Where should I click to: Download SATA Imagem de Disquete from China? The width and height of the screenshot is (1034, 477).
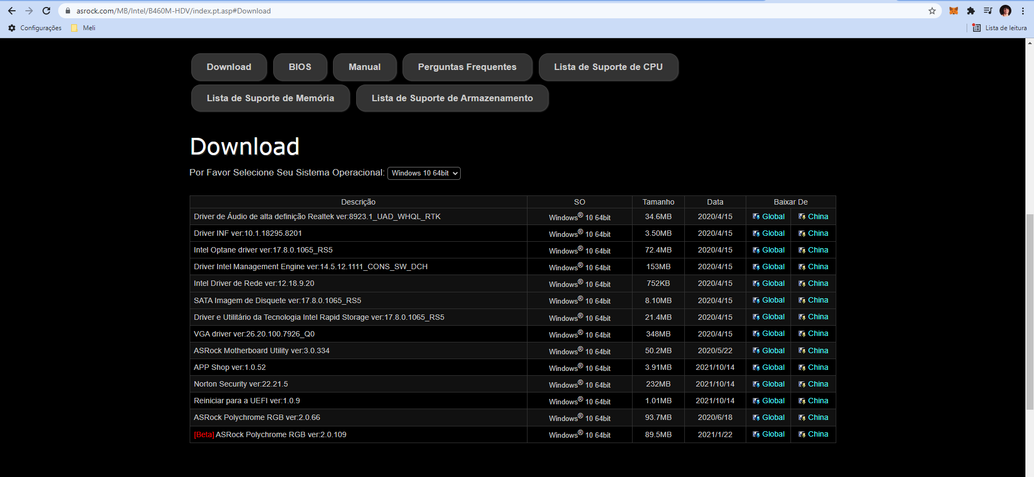813,300
